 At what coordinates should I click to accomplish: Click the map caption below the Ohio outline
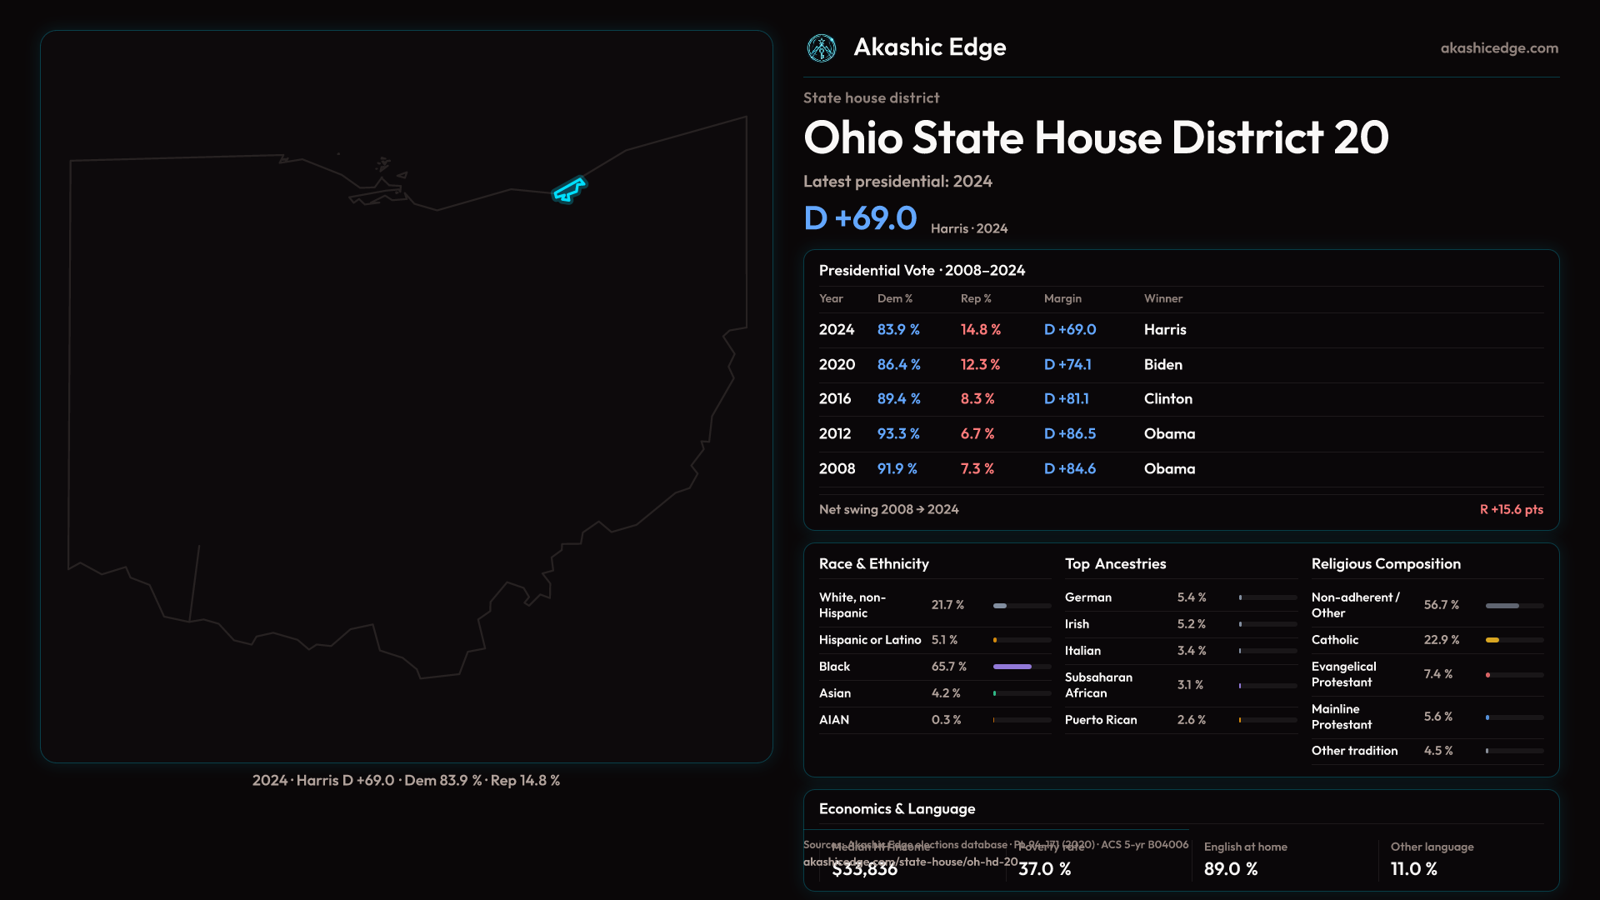tap(406, 781)
